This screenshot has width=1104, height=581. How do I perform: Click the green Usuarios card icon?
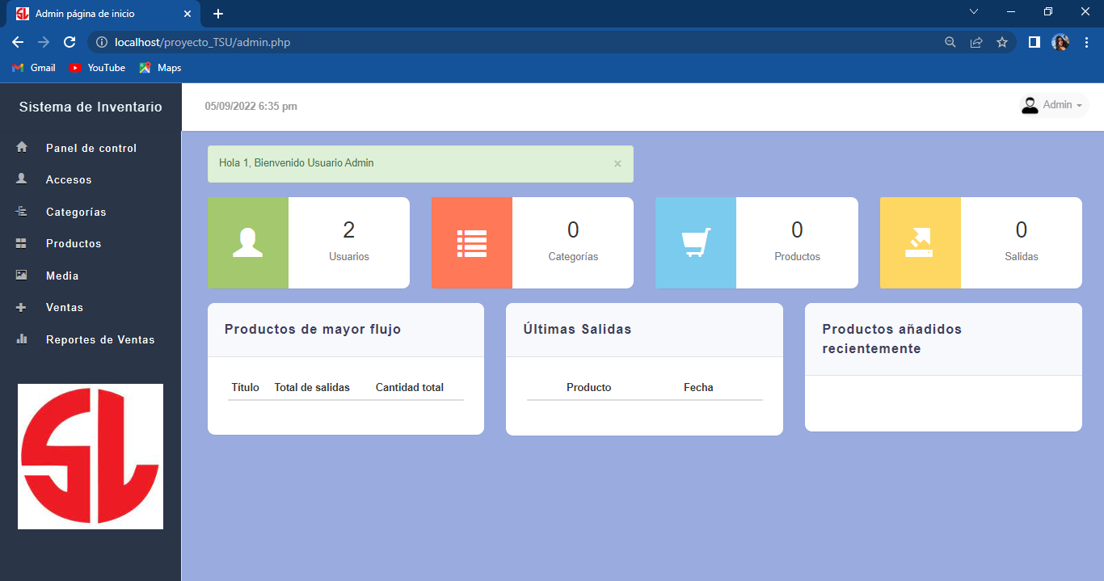coord(247,242)
